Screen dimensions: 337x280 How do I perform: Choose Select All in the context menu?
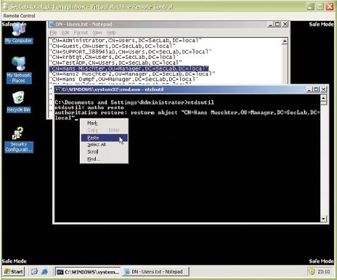104,145
